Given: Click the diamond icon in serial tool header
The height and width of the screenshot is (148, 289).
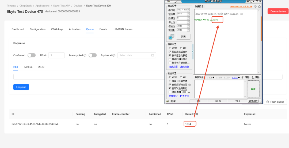Looking at the screenshot, I should coord(255,7).
